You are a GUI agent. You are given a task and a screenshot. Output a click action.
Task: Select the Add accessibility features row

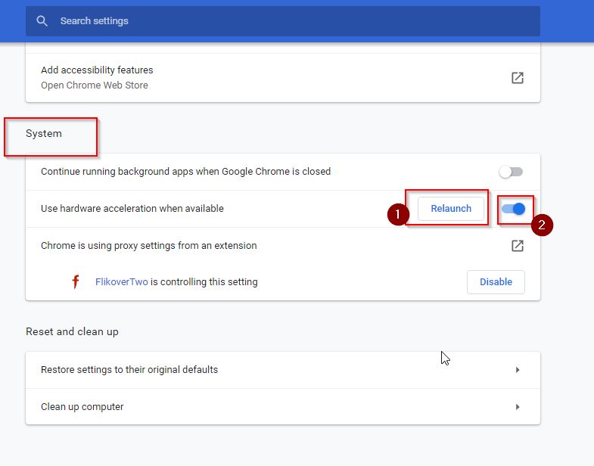point(282,78)
